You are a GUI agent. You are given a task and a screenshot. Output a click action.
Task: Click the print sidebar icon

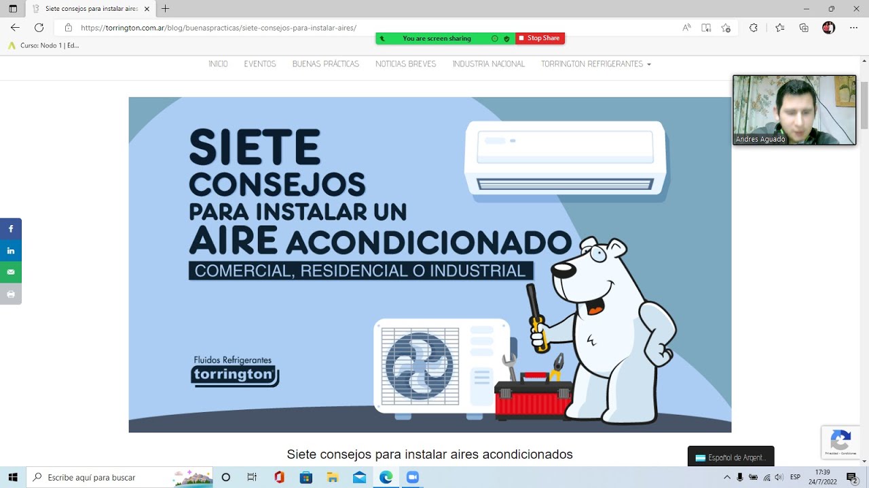[x=11, y=293]
